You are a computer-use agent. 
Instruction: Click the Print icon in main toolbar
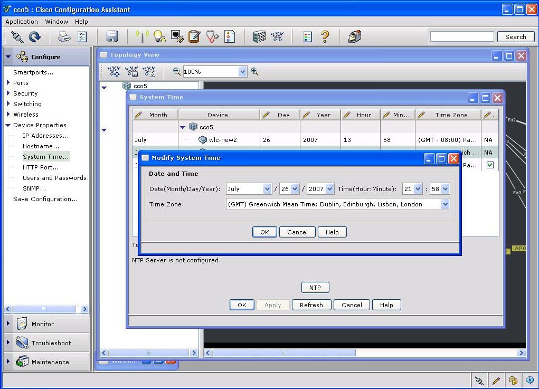tap(64, 36)
